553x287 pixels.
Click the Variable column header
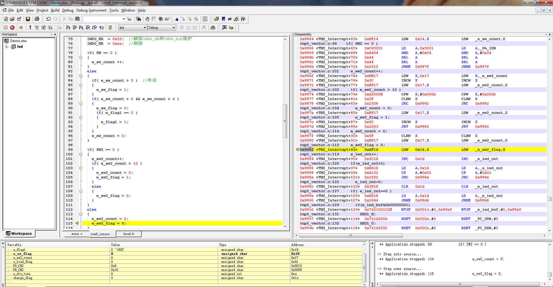pos(58,245)
